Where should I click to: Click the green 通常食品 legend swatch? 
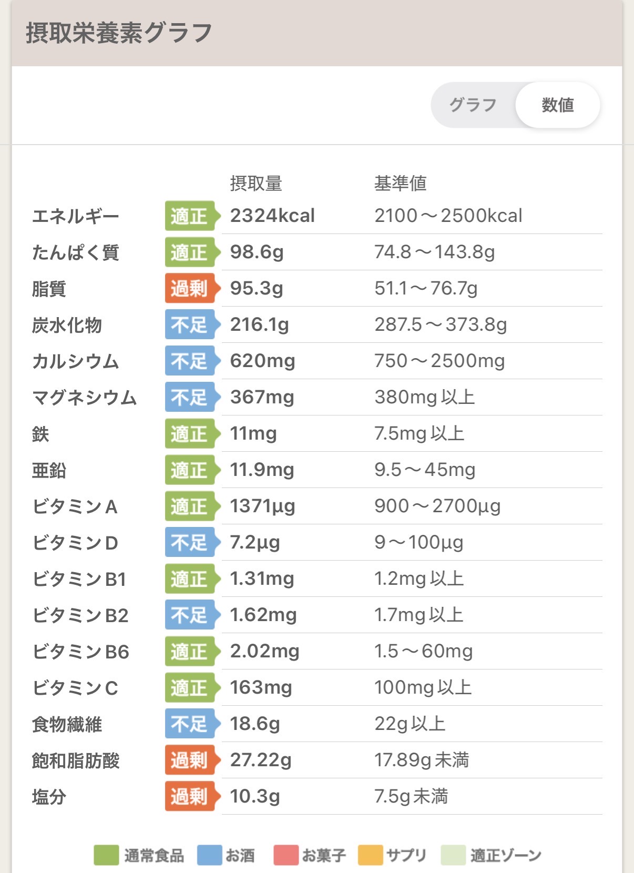click(106, 855)
